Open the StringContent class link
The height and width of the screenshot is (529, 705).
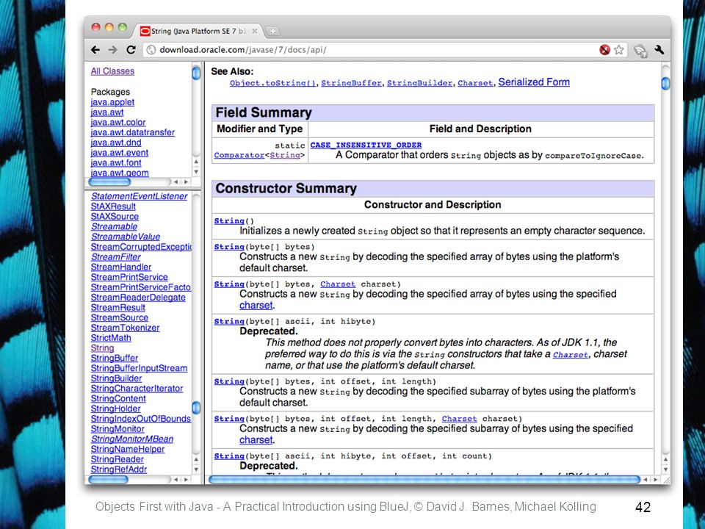click(x=118, y=398)
